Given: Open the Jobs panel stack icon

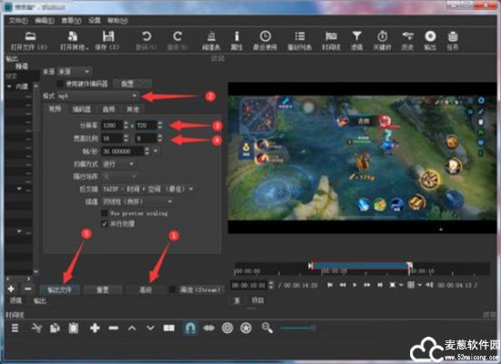Looking at the screenshot, I should tap(453, 40).
